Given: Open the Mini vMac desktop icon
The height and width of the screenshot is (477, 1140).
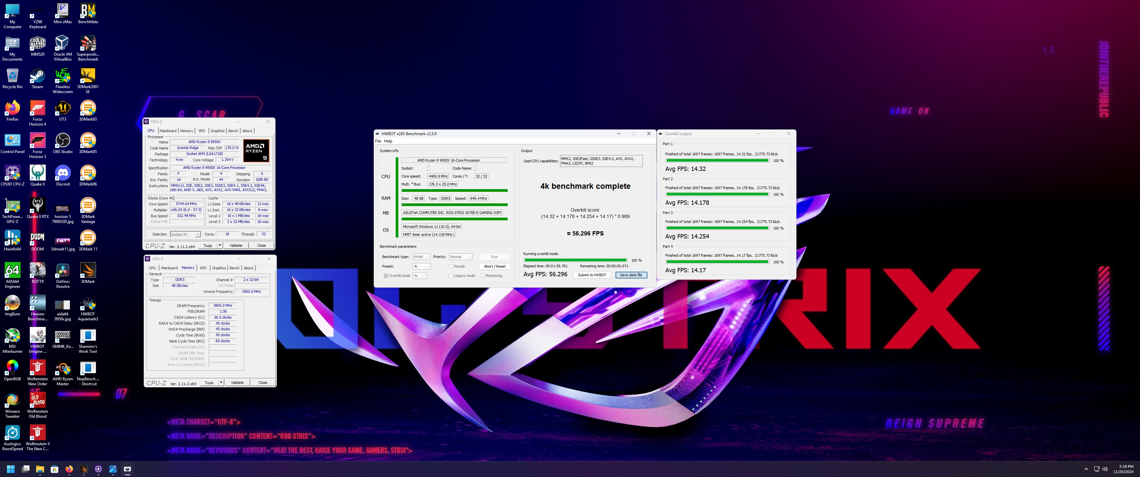Looking at the screenshot, I should tap(63, 14).
